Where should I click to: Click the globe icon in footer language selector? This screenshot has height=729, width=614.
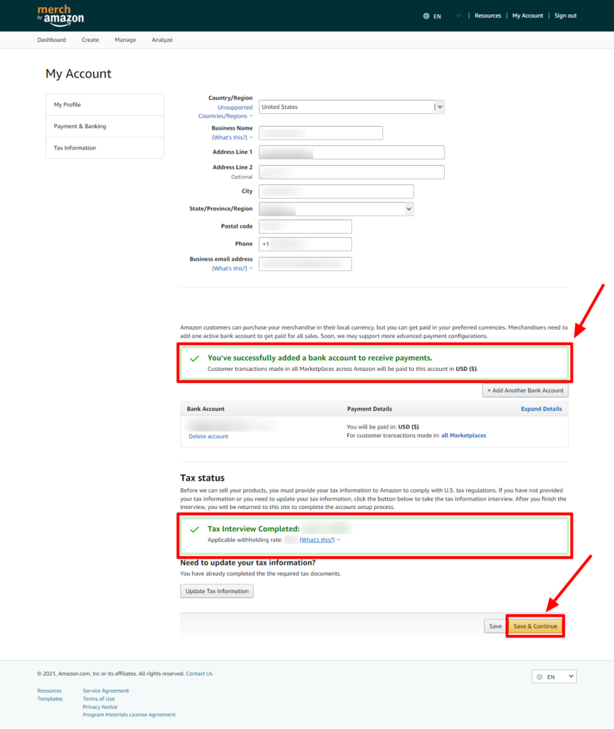(539, 678)
